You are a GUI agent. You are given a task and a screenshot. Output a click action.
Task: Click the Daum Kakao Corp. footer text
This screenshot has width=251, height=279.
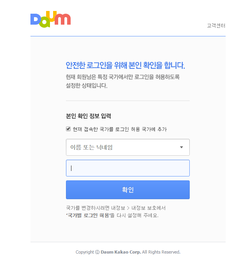coord(121,252)
